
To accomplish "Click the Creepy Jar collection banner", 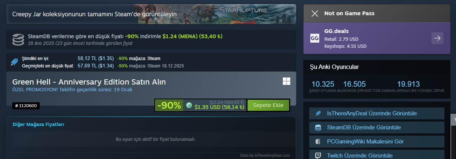I will click(151, 14).
